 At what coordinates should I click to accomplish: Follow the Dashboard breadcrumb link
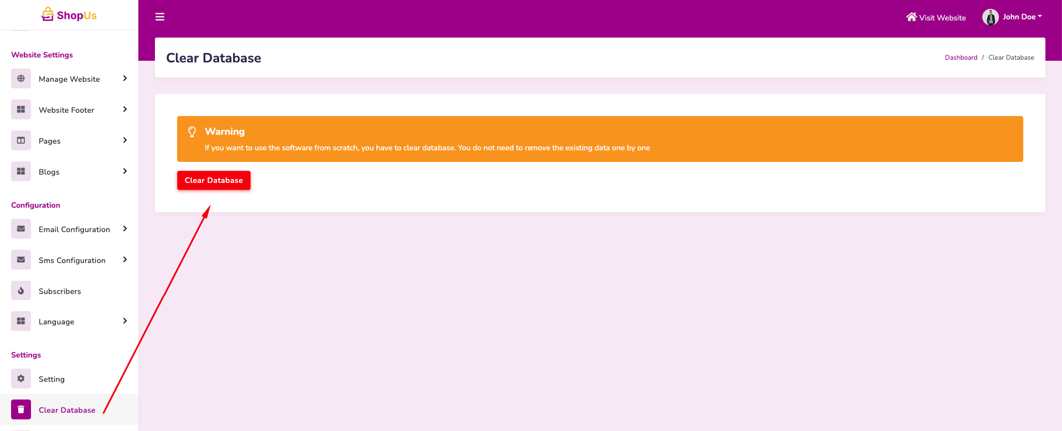point(961,57)
